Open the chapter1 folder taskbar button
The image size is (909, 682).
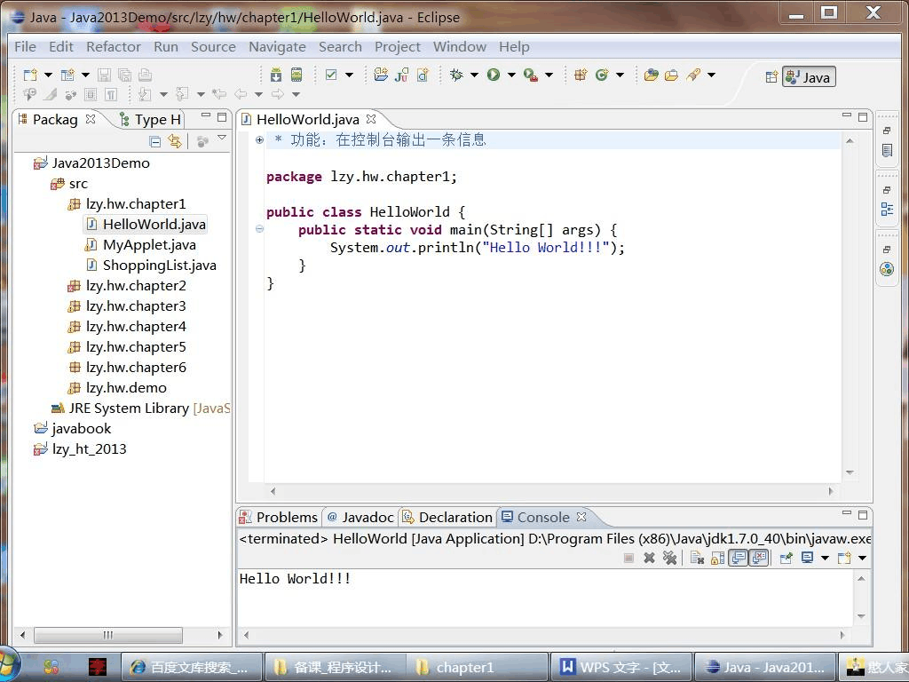477,667
